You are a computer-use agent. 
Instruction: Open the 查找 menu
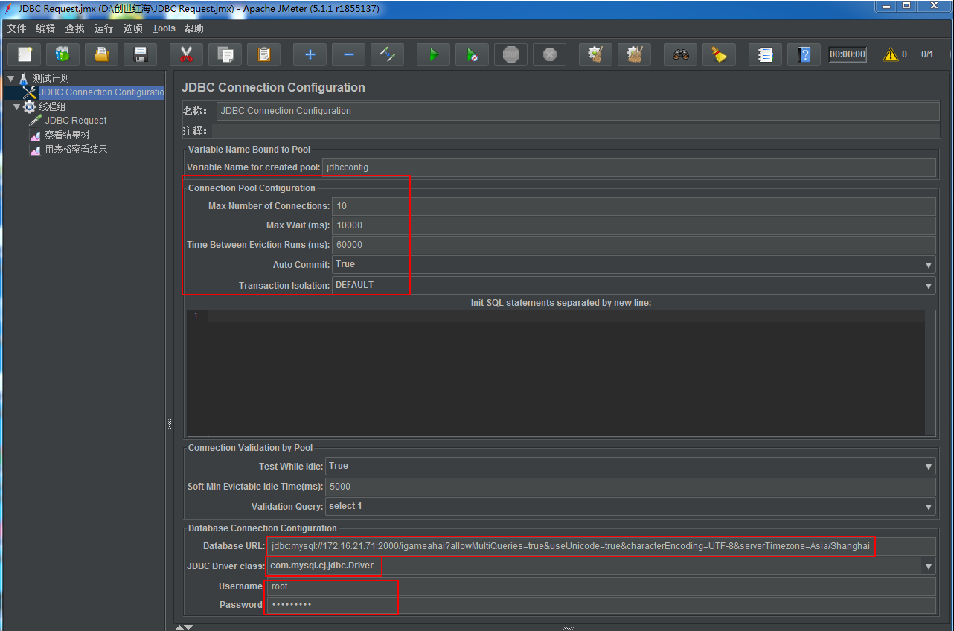pyautogui.click(x=74, y=28)
